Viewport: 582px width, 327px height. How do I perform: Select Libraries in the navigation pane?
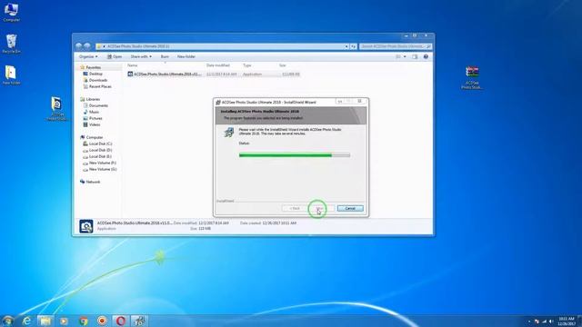coord(93,99)
